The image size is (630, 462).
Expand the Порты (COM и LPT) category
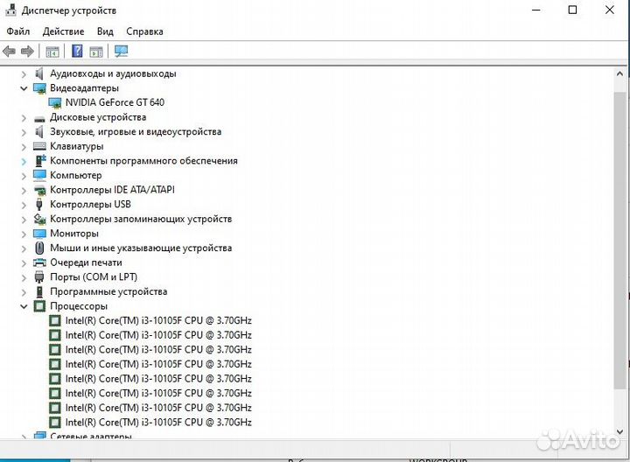[24, 277]
